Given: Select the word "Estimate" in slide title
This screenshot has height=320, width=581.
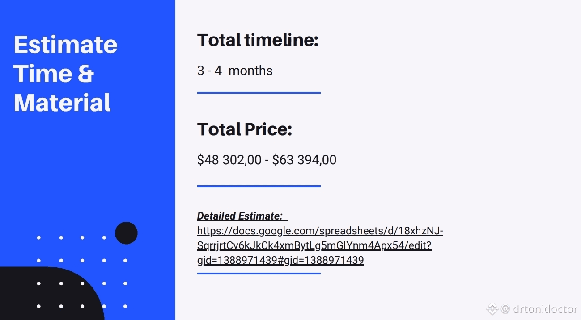Looking at the screenshot, I should point(66,45).
